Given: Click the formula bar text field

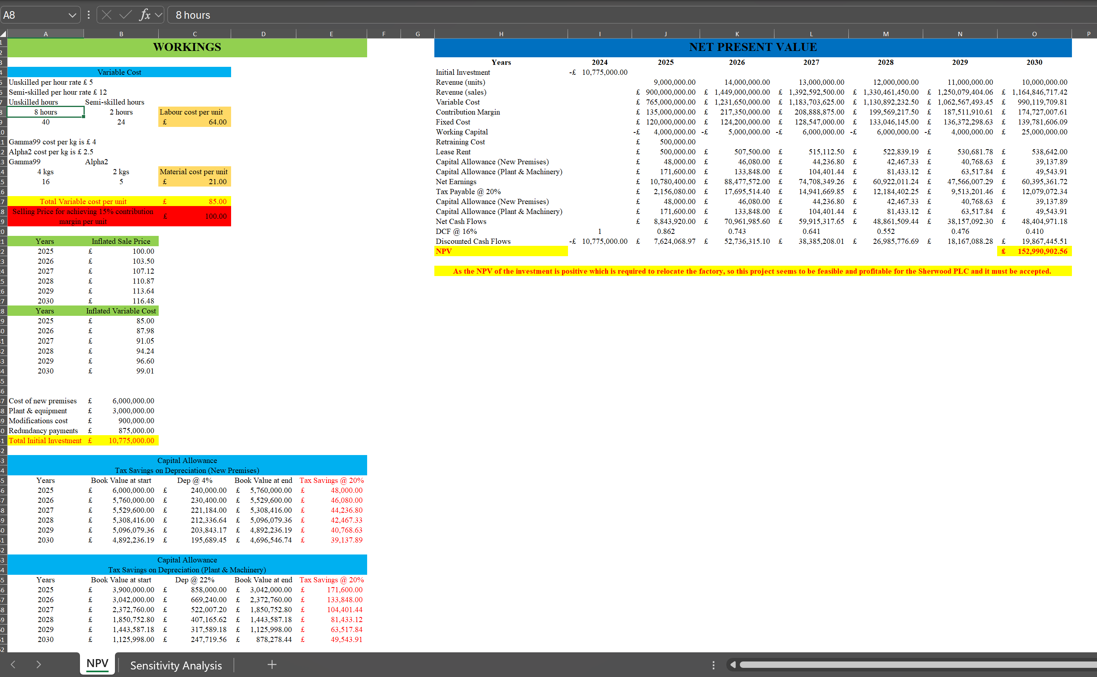Looking at the screenshot, I should pyautogui.click(x=627, y=15).
